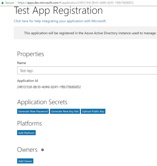The image size is (157, 166).
Task: Click the Platforms heading
Action: pos(29,123)
